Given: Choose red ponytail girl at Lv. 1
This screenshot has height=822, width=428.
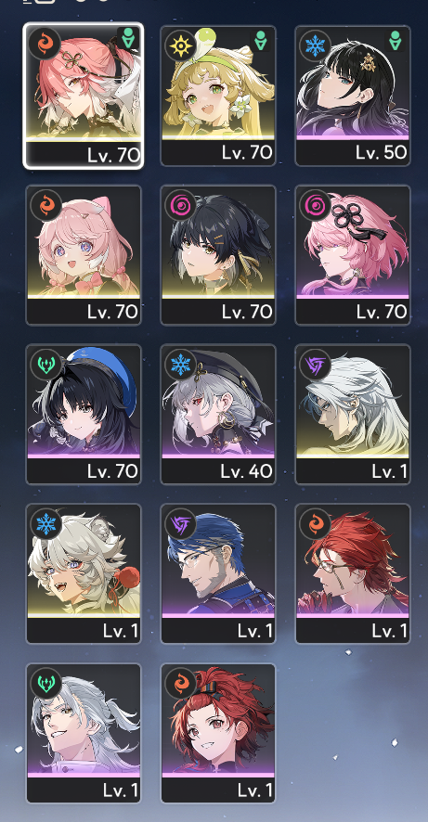Looking at the screenshot, I should click(218, 734).
